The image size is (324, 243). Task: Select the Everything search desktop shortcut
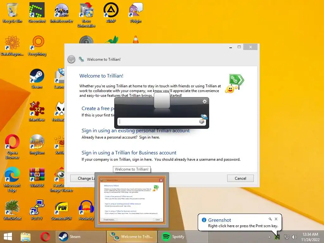(37, 46)
